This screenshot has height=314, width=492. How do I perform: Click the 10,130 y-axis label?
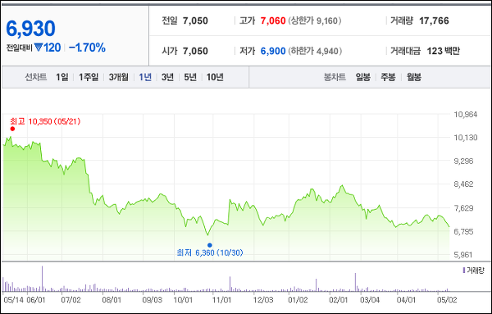(x=466, y=138)
